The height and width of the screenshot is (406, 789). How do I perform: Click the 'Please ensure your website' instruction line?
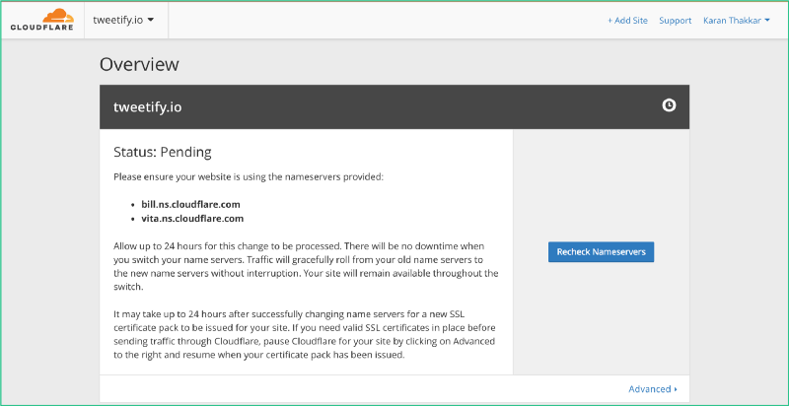[249, 176]
